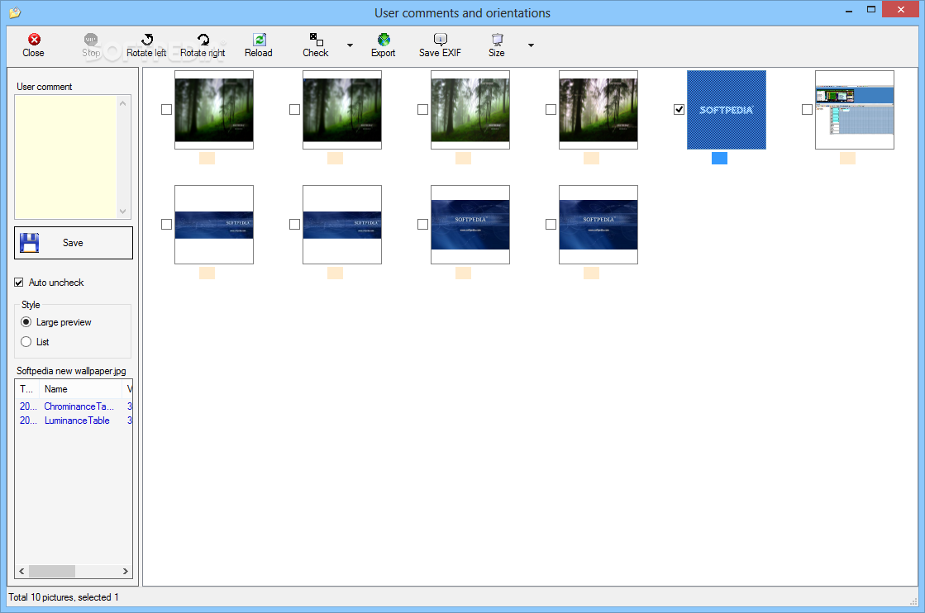Select the first narrow blue banner thumbnail
The width and height of the screenshot is (925, 613).
click(x=214, y=225)
